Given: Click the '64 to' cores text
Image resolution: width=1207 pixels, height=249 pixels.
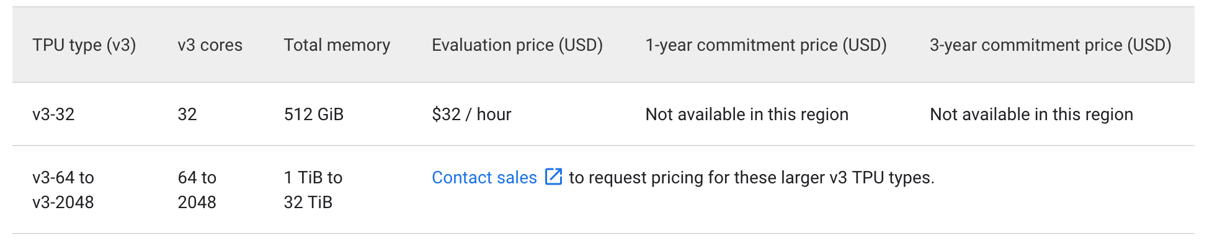Looking at the screenshot, I should [x=197, y=178].
